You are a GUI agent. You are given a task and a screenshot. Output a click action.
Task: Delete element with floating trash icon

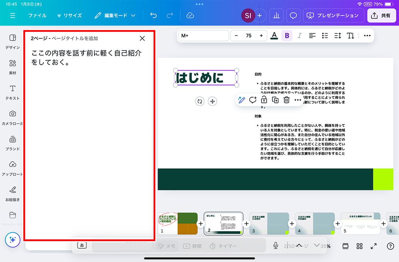286,100
